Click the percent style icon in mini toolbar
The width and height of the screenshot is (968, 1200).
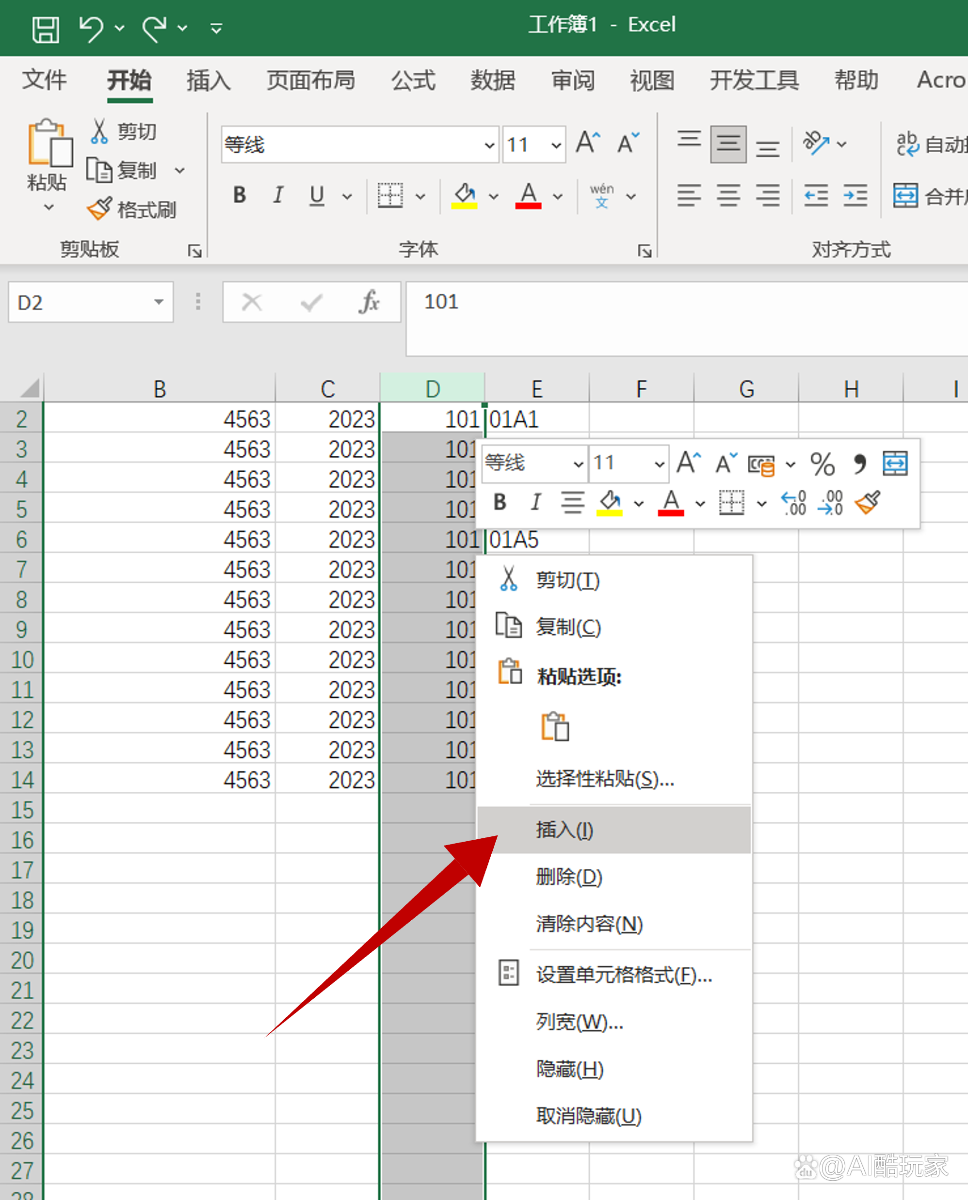point(823,464)
